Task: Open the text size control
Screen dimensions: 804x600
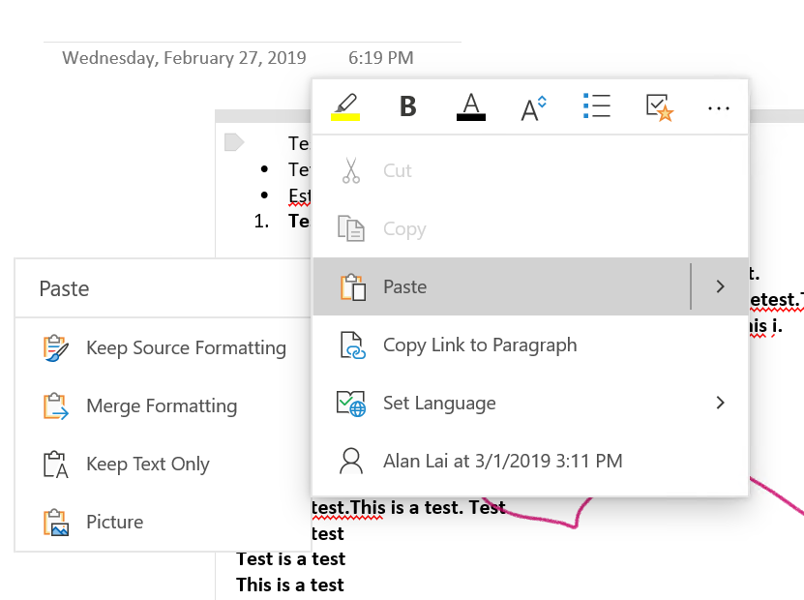Action: pos(533,106)
